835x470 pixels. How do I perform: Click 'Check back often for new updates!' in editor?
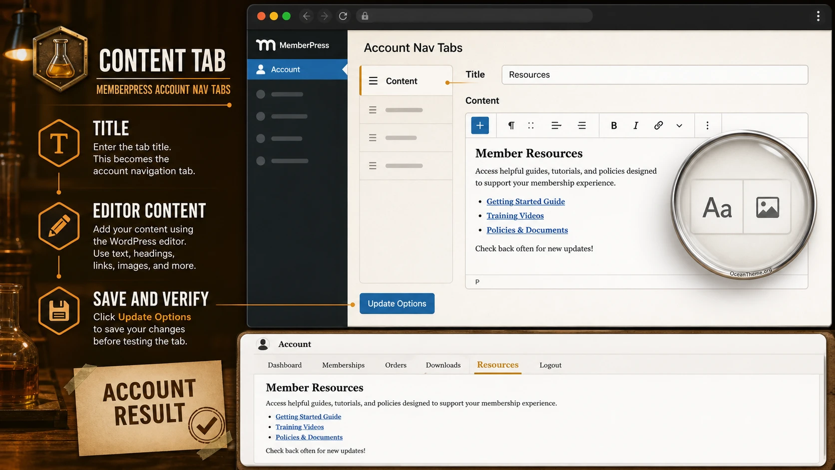(534, 248)
